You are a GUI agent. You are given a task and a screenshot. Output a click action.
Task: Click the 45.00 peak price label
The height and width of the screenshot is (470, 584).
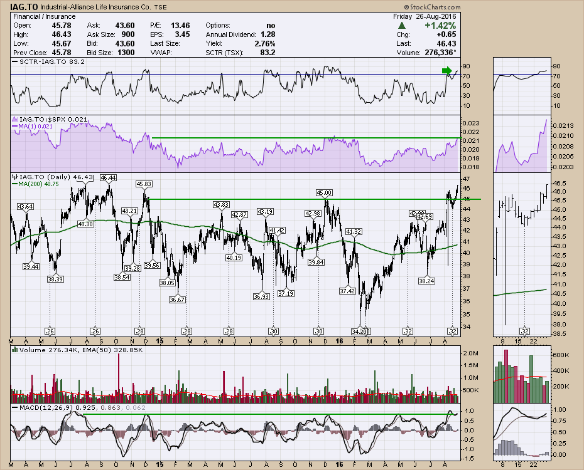coord(324,192)
